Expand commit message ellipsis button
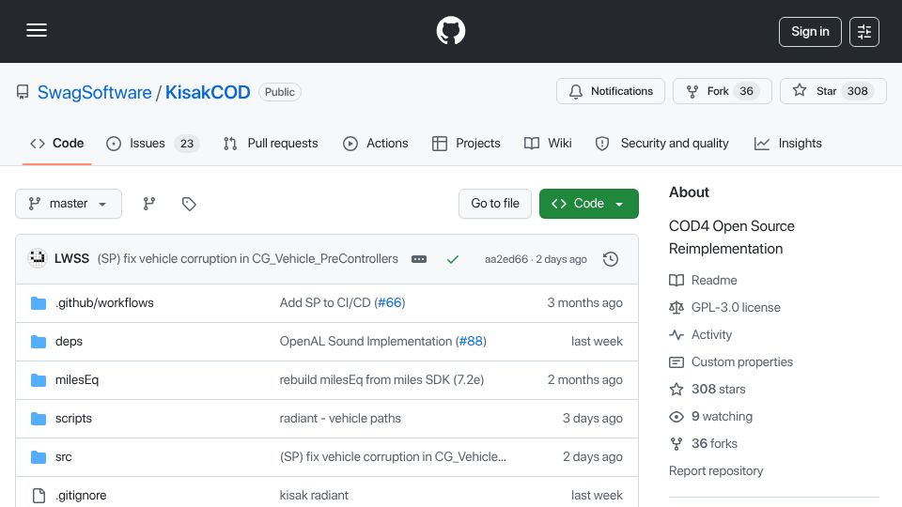902x507 pixels. pos(419,259)
